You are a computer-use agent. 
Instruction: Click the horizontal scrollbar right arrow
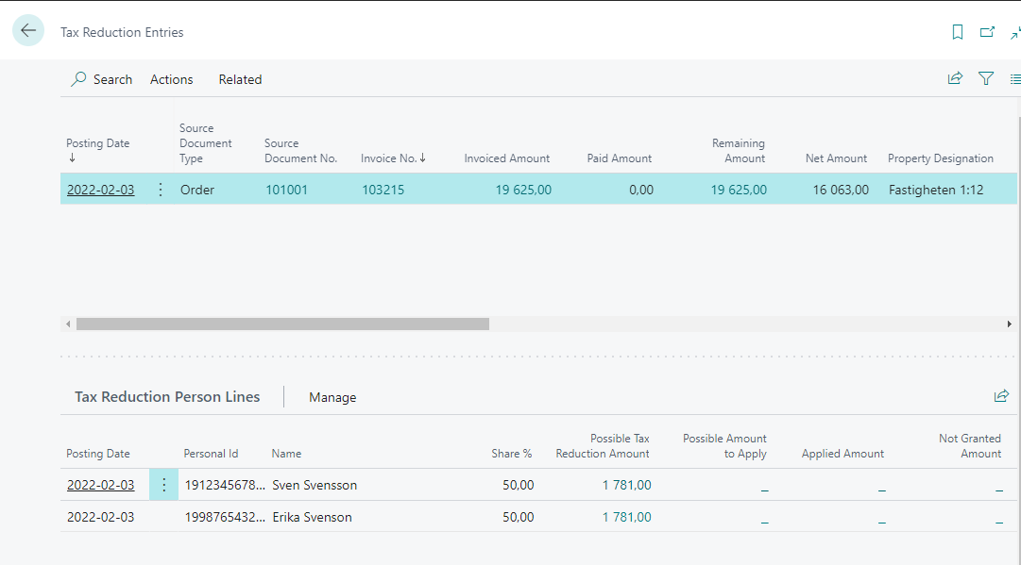coord(1009,324)
